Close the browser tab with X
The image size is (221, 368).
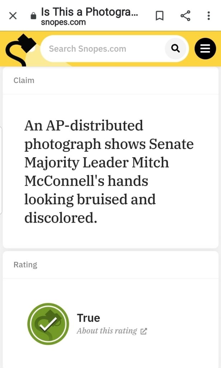13,16
